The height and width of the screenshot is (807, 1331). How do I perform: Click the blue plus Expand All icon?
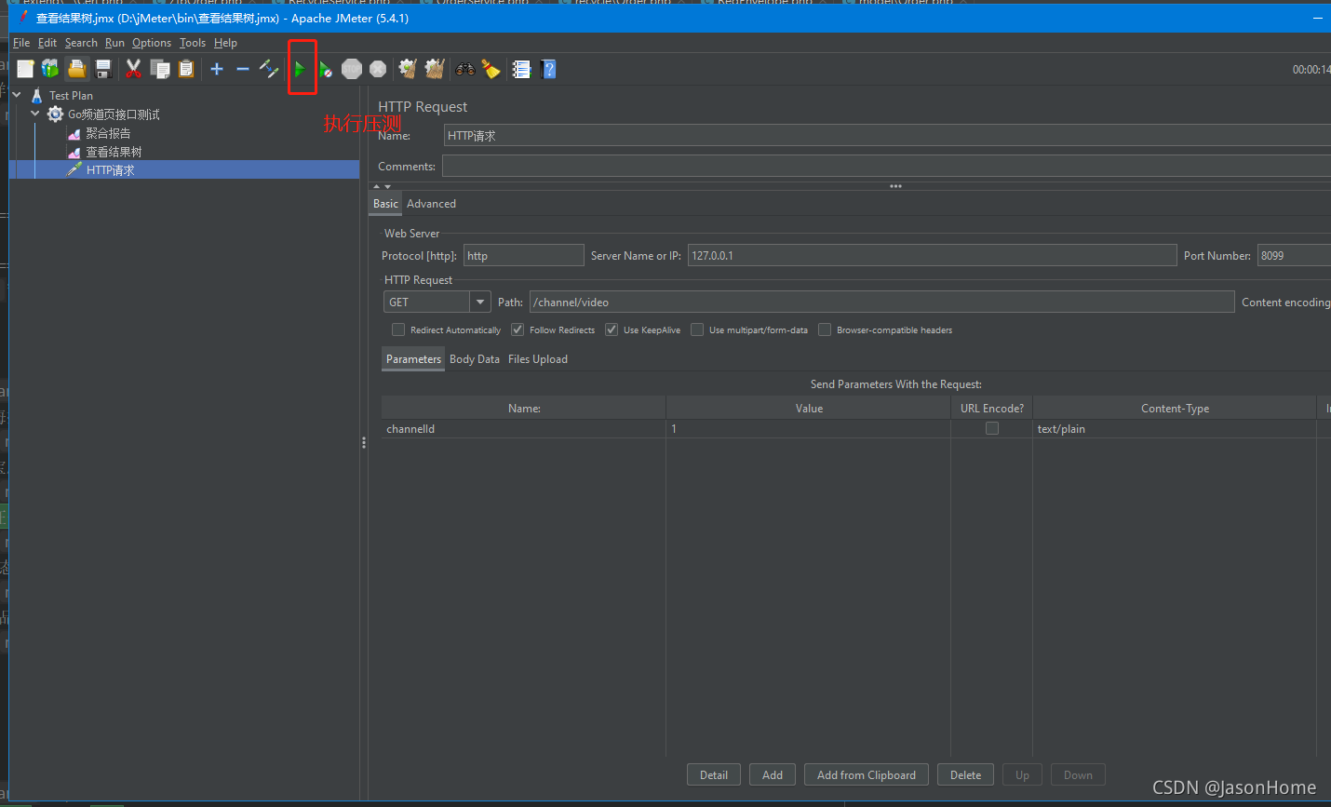pyautogui.click(x=217, y=69)
